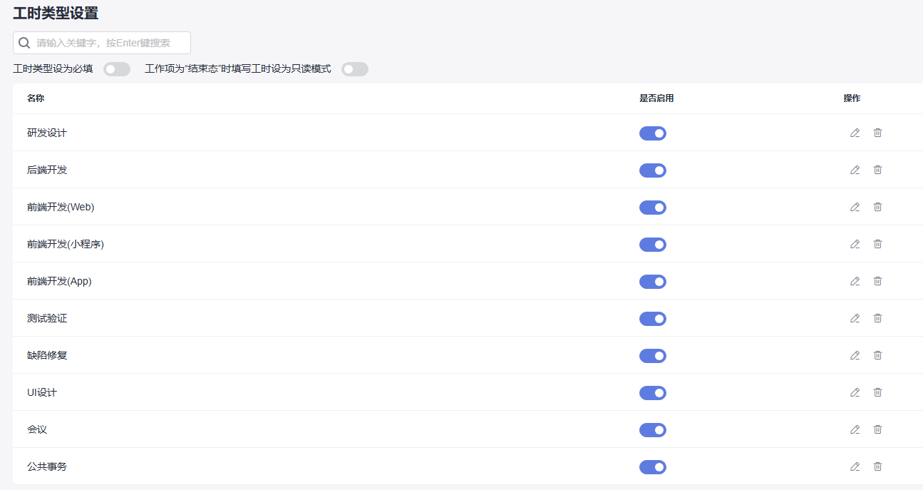Turn off the UI设计 switch
923x490 pixels.
[652, 393]
